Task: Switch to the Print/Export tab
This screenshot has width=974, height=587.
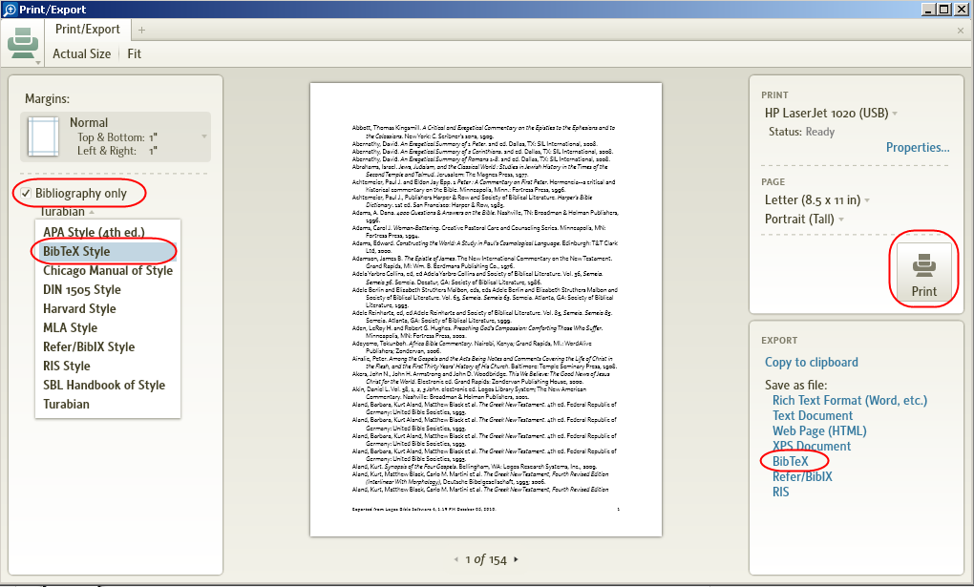Action: pos(88,30)
